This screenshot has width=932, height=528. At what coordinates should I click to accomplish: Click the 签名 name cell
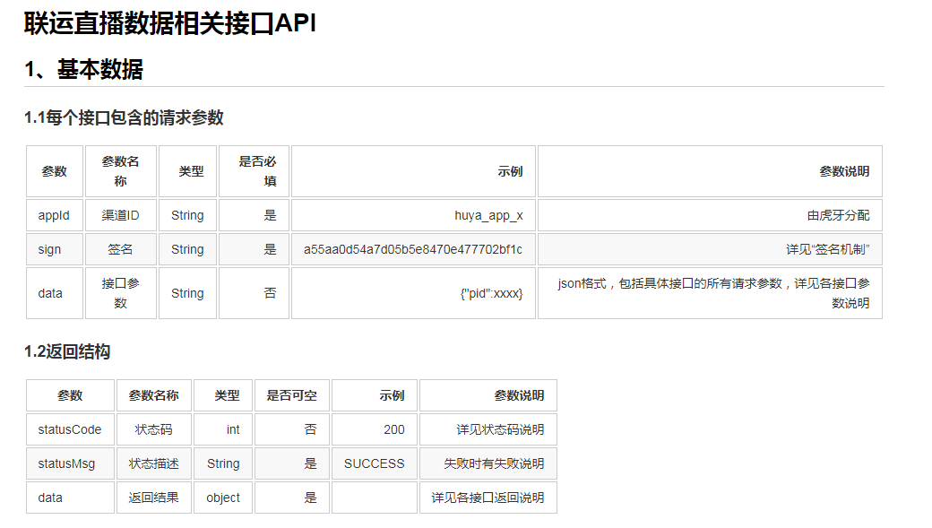tap(121, 249)
